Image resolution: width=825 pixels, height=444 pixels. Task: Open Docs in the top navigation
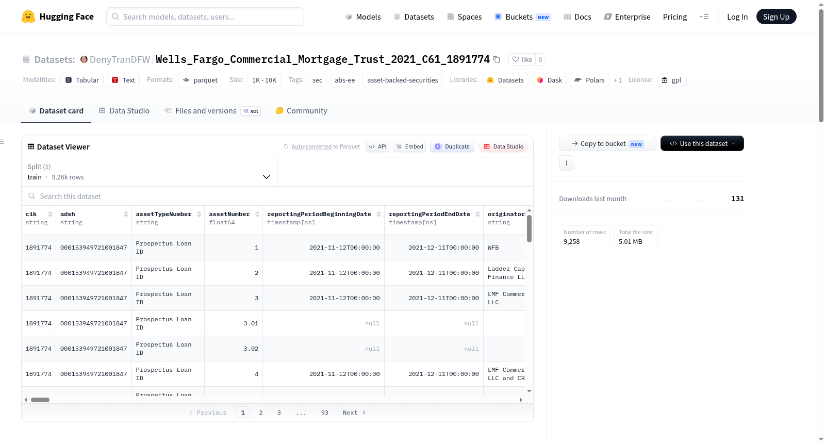tap(577, 17)
